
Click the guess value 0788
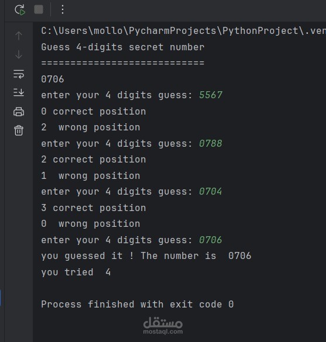click(x=211, y=143)
